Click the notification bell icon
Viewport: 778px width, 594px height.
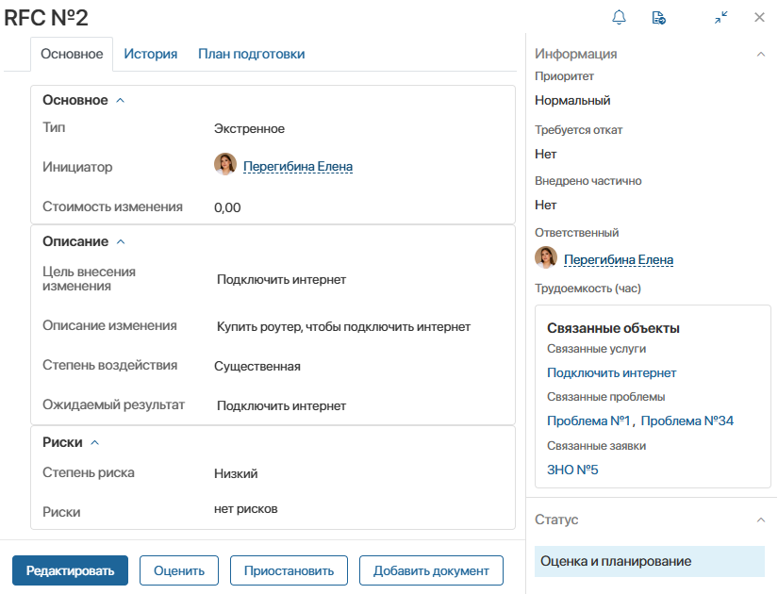coord(620,17)
